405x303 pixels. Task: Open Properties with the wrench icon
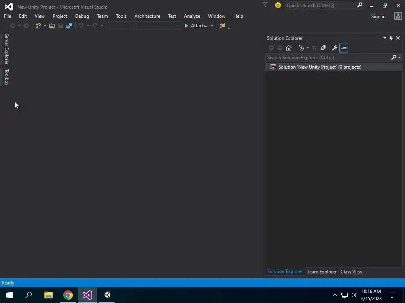pos(335,48)
